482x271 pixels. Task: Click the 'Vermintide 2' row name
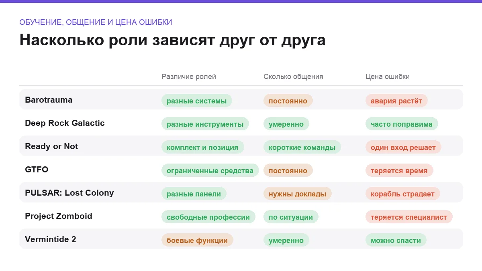click(51, 239)
